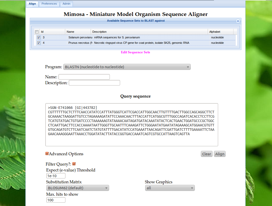Select the Expect e-value Threshold field

(56, 176)
